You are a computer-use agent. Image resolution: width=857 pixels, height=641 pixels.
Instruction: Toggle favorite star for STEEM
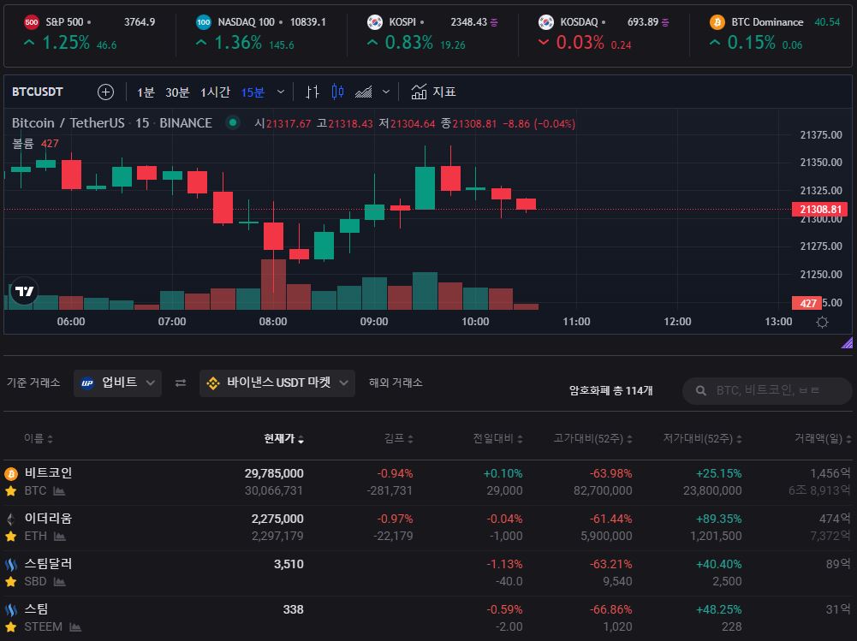[10, 626]
